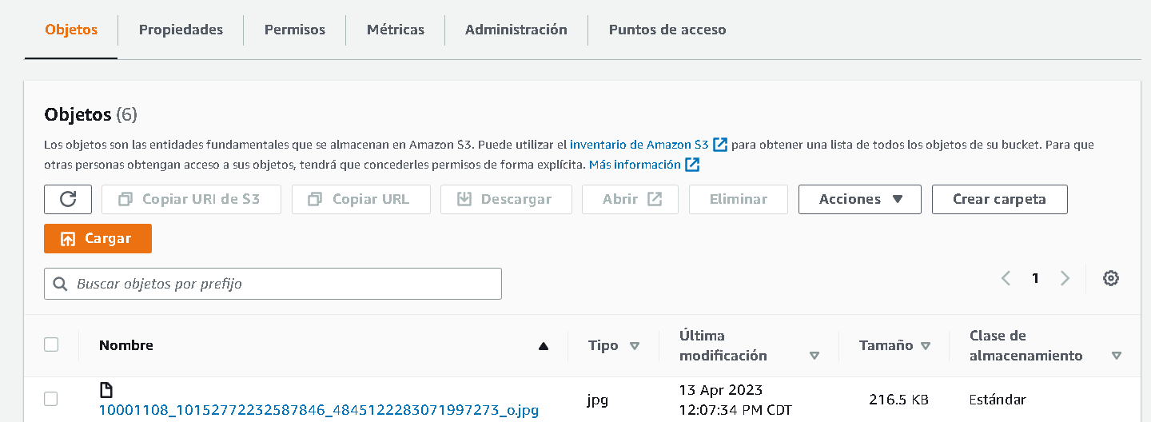Open the table preferences gear icon
Viewport: 1151px width, 422px height.
pos(1110,278)
